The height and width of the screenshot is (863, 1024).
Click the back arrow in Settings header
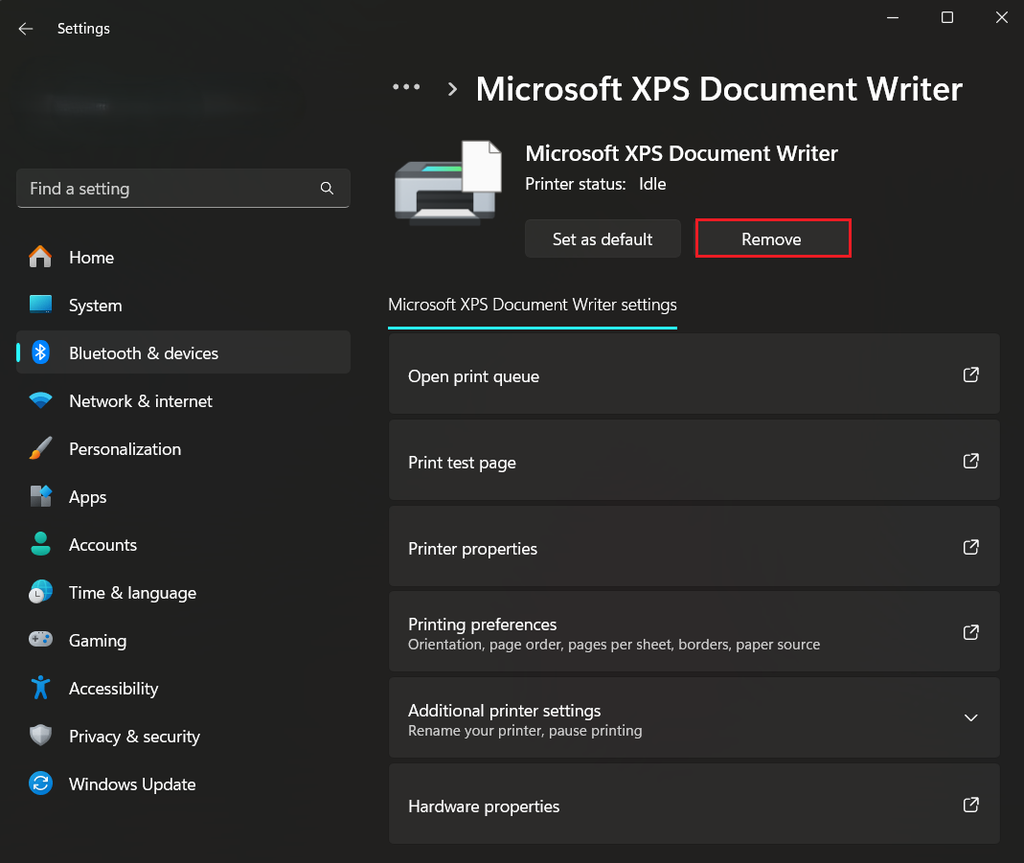click(26, 29)
